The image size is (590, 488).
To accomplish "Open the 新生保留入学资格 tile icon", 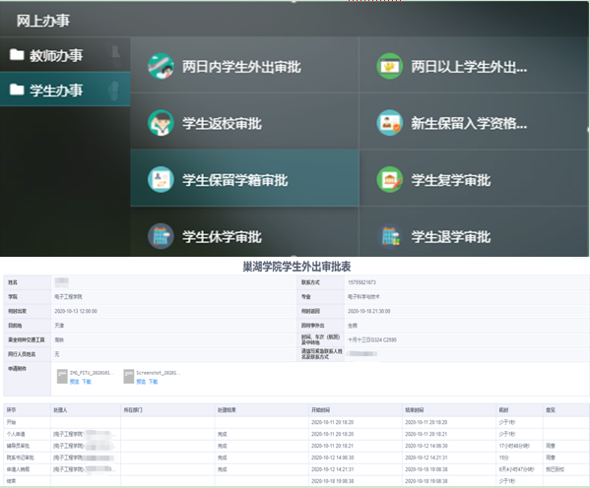I will pos(390,123).
